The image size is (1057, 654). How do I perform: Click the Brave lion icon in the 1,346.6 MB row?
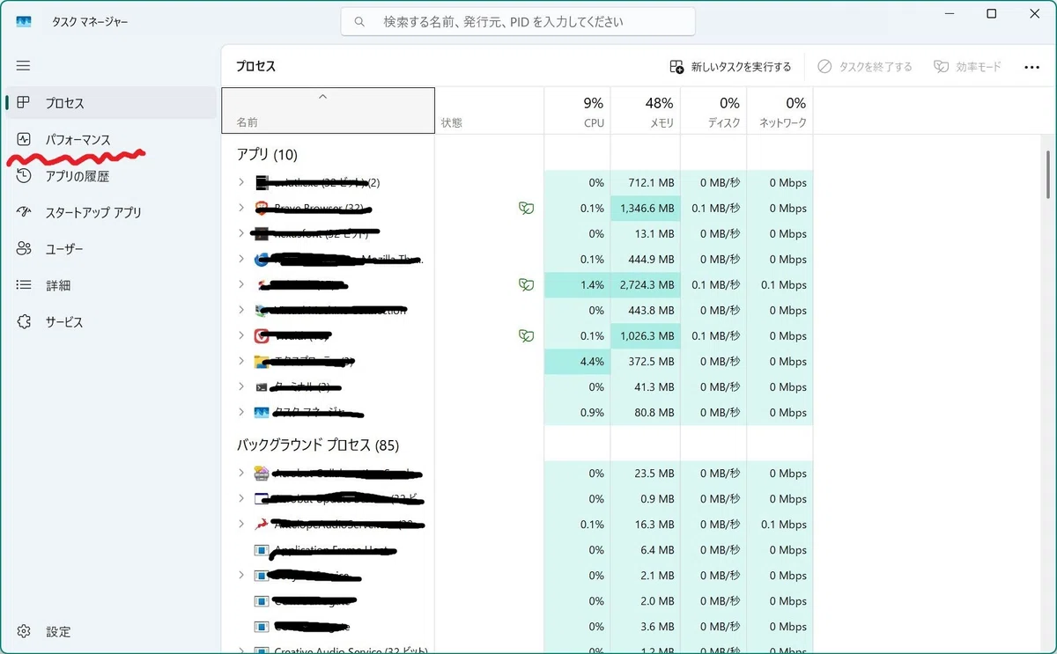point(262,209)
